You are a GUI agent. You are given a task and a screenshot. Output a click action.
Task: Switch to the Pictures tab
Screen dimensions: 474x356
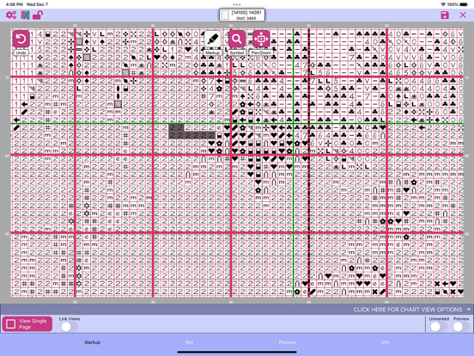click(x=287, y=342)
